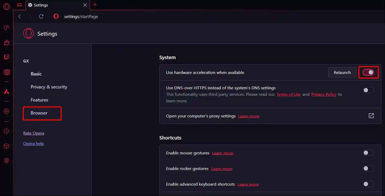385x196 pixels.
Task: Open proxy settings external link icon
Action: click(371, 116)
